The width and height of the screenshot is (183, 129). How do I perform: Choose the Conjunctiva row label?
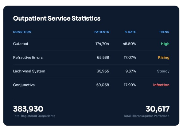coord(24,85)
